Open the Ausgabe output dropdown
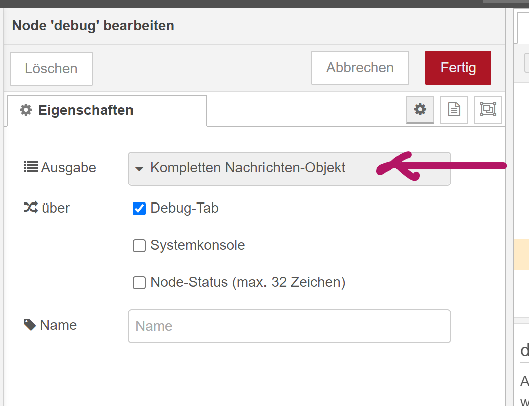Screen dimensions: 529x406 point(289,168)
